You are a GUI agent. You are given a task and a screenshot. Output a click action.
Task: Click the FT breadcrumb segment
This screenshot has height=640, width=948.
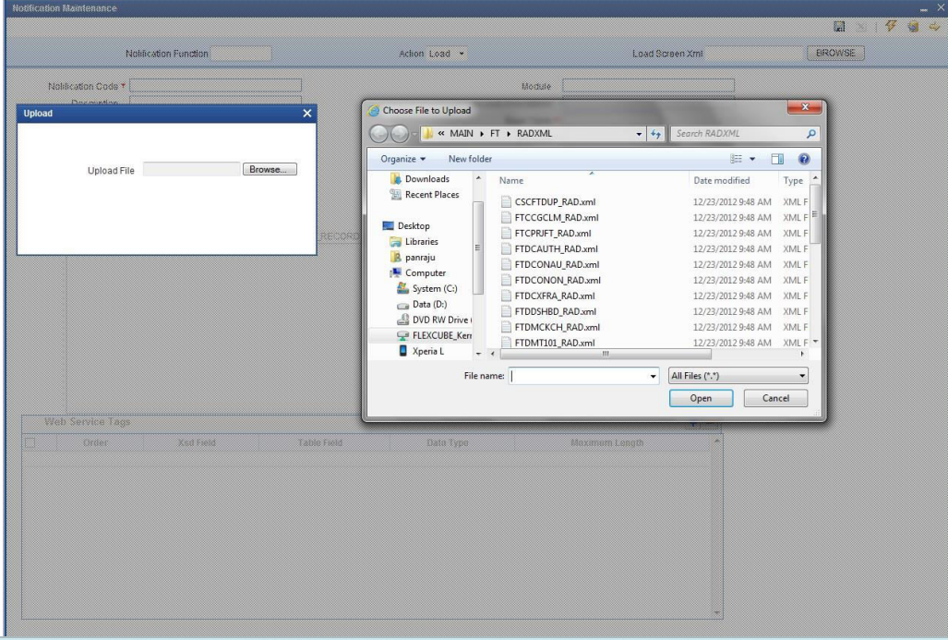click(x=495, y=134)
